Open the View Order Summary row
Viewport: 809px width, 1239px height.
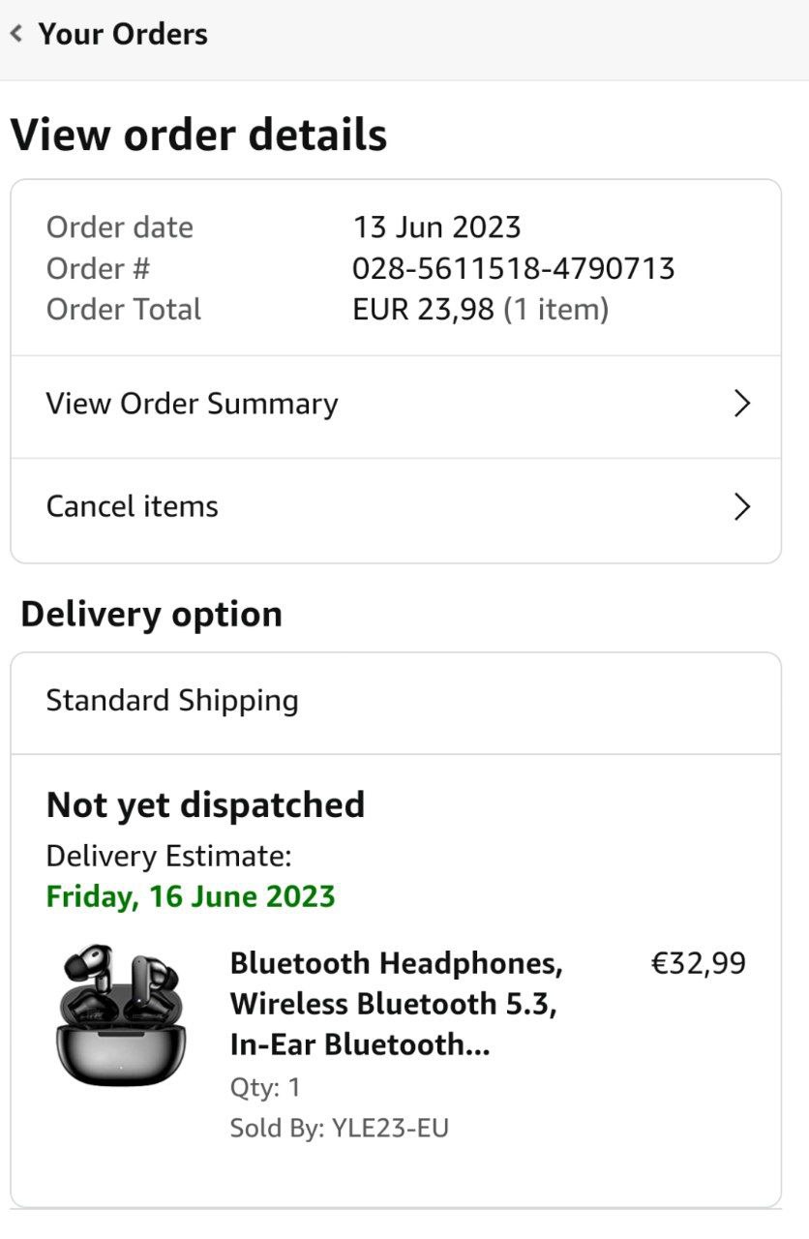(193, 404)
